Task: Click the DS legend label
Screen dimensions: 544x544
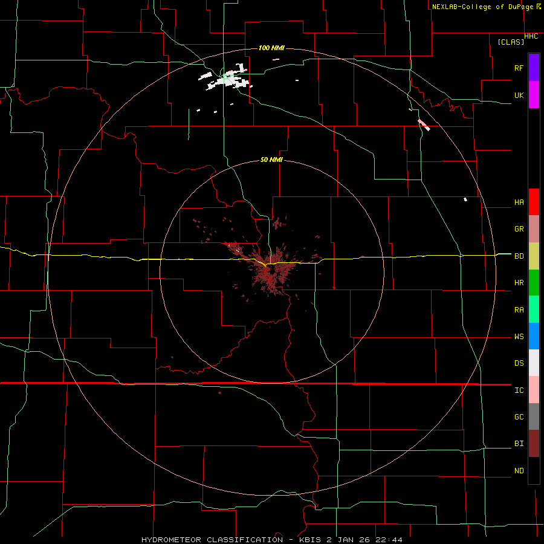Action: coord(519,363)
